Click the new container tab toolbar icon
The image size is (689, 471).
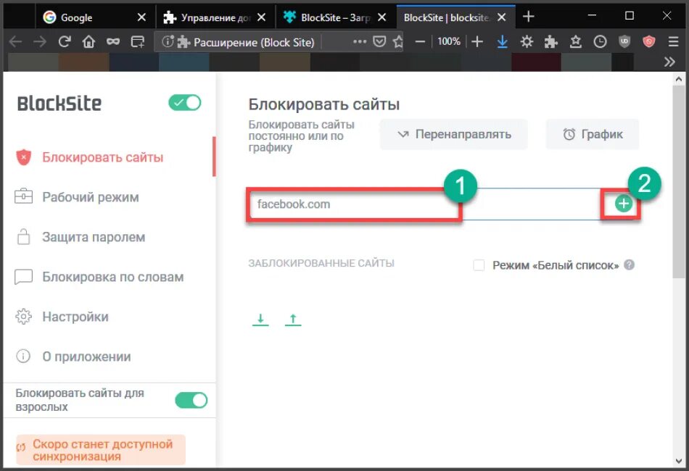138,42
